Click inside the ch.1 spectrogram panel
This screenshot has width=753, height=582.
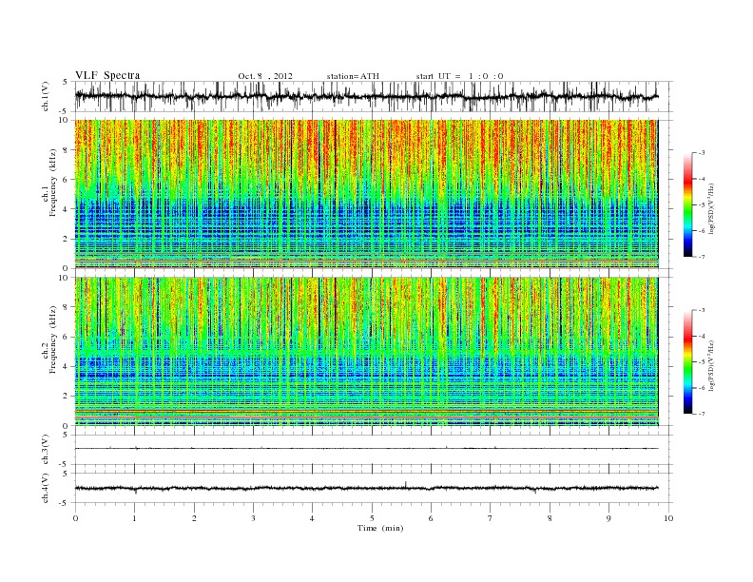pos(367,194)
